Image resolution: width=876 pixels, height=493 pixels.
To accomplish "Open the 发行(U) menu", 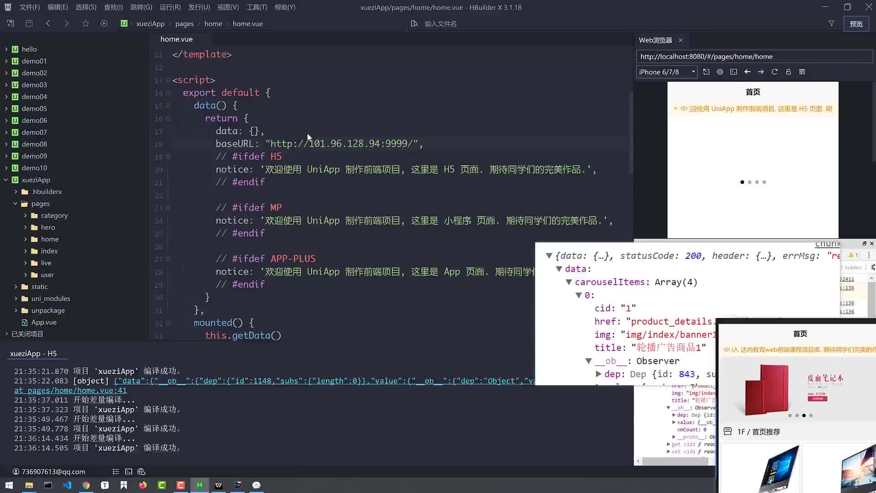I will (x=199, y=7).
